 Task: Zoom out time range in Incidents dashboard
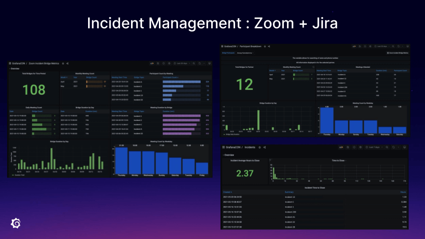point(387,147)
